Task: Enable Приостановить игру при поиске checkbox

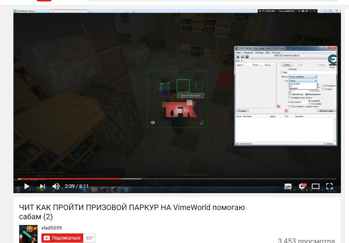Action: coord(289,107)
